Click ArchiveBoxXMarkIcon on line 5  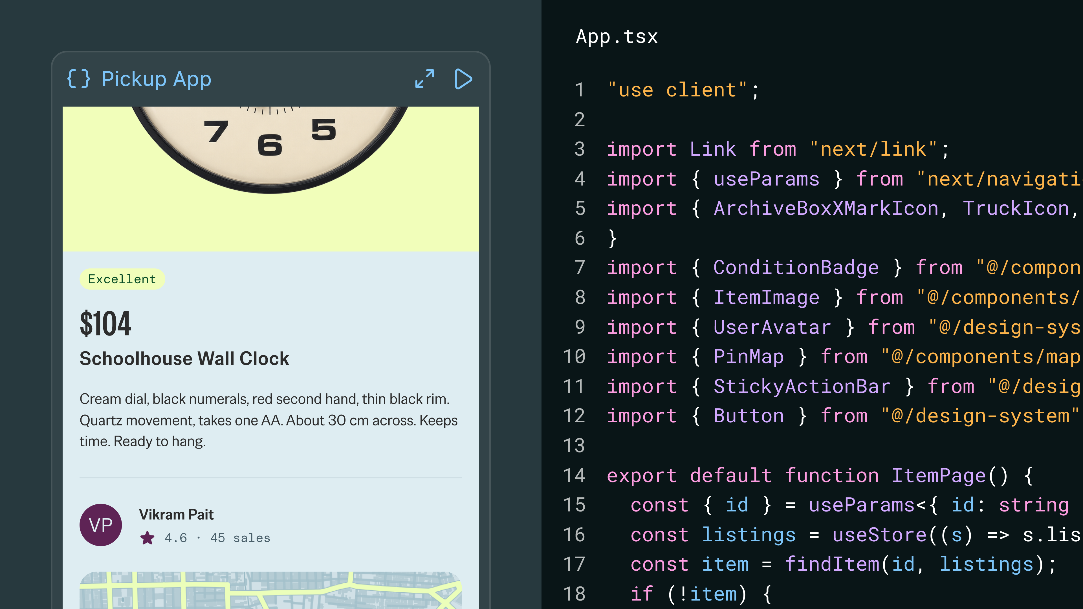click(x=826, y=208)
